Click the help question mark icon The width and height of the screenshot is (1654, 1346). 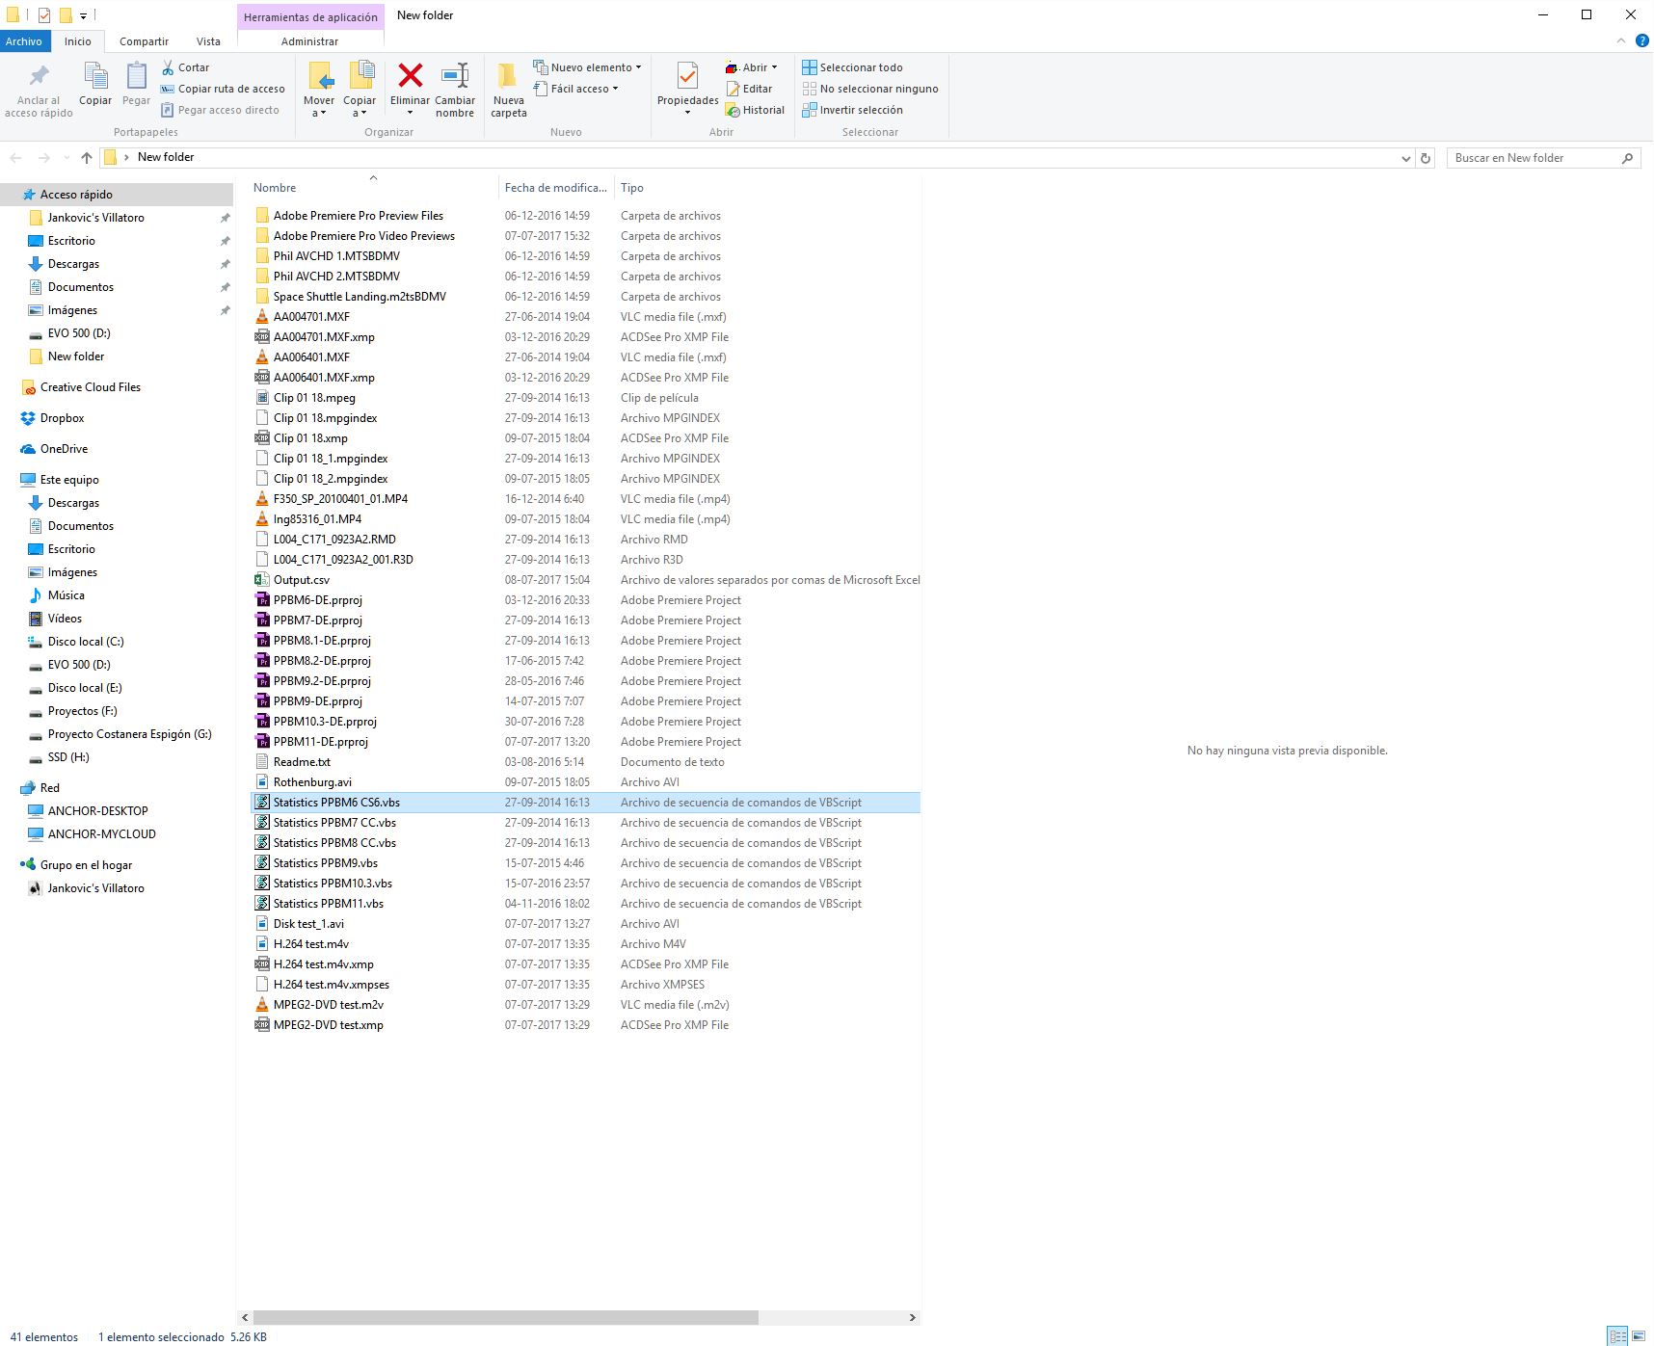click(1642, 40)
